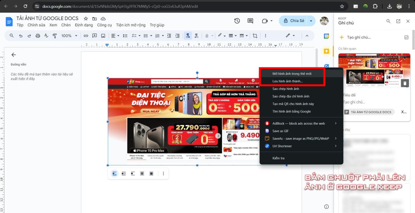Open border dash style dropdown
Screen dimensions: 415x213
coord(244,36)
